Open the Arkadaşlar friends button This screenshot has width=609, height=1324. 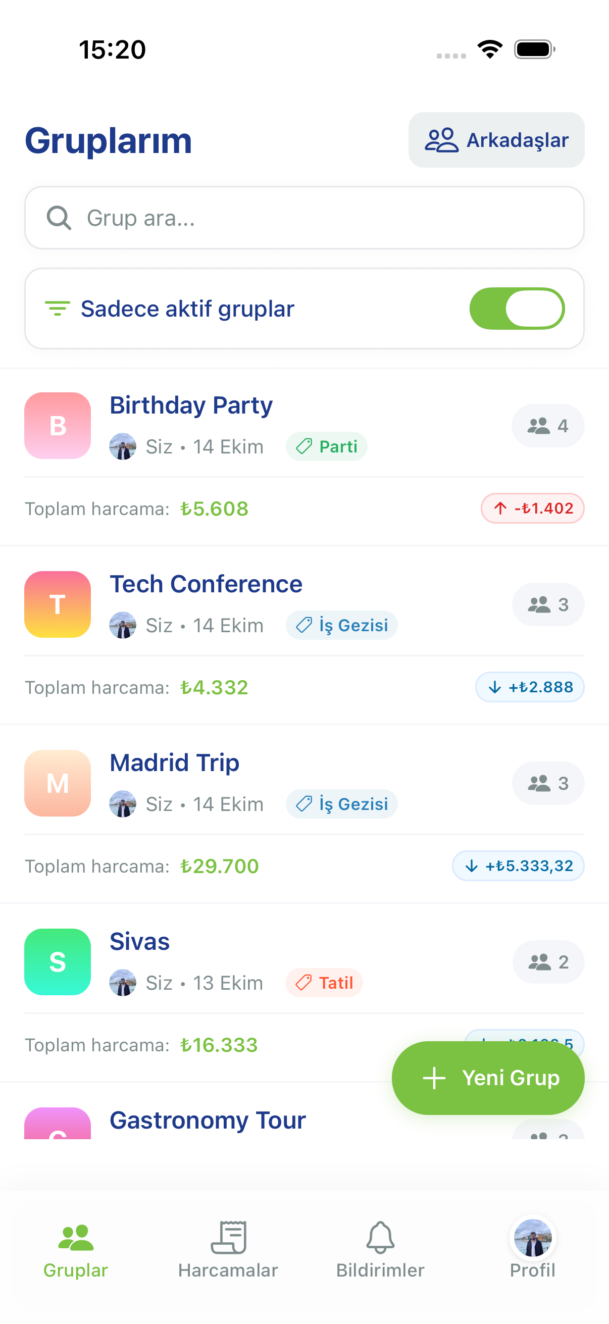496,140
